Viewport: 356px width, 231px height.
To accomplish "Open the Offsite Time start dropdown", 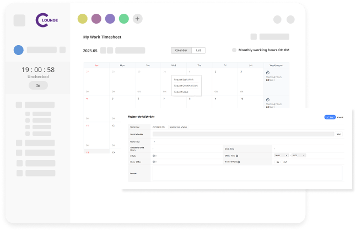I will pyautogui.click(x=281, y=155).
